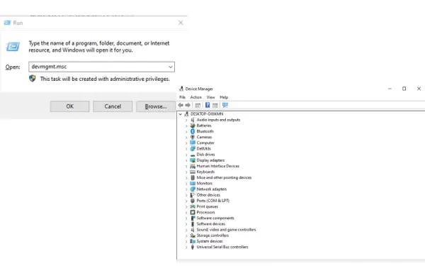The width and height of the screenshot is (425, 266).
Task: Click the Forward arrow in Device Manager toolbar
Action: pyautogui.click(x=188, y=105)
